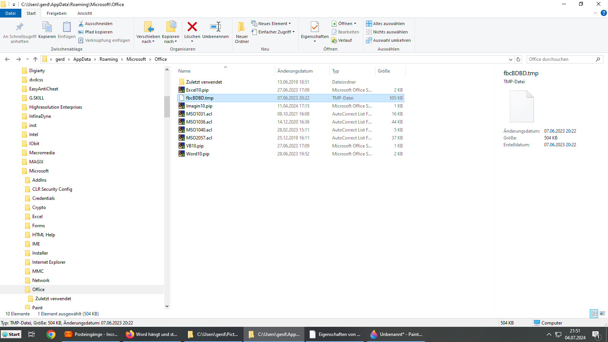The width and height of the screenshot is (608, 342).
Task: Cut selection with Ausschneiden
Action: pyautogui.click(x=95, y=24)
